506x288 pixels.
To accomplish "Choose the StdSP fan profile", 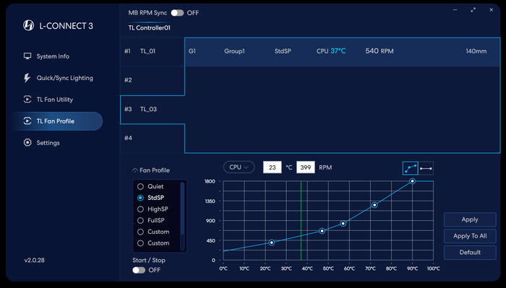I will [151, 198].
